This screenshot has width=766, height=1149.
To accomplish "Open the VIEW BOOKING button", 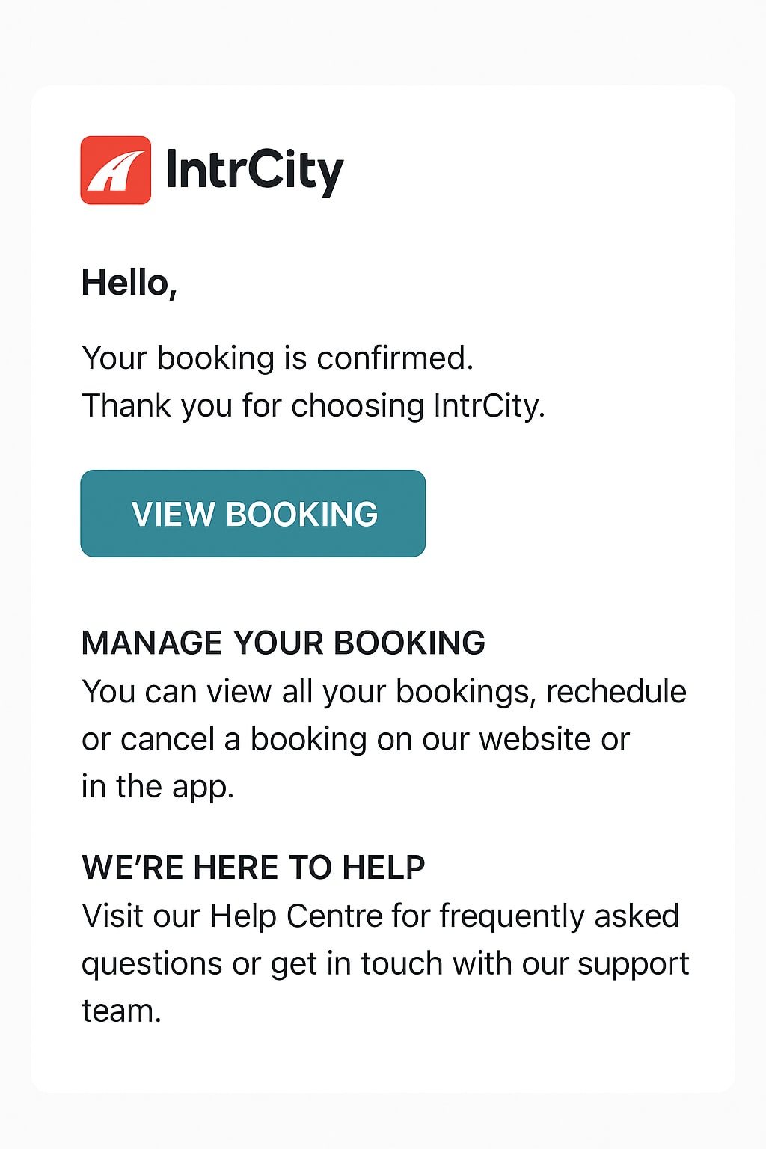I will pos(253,513).
